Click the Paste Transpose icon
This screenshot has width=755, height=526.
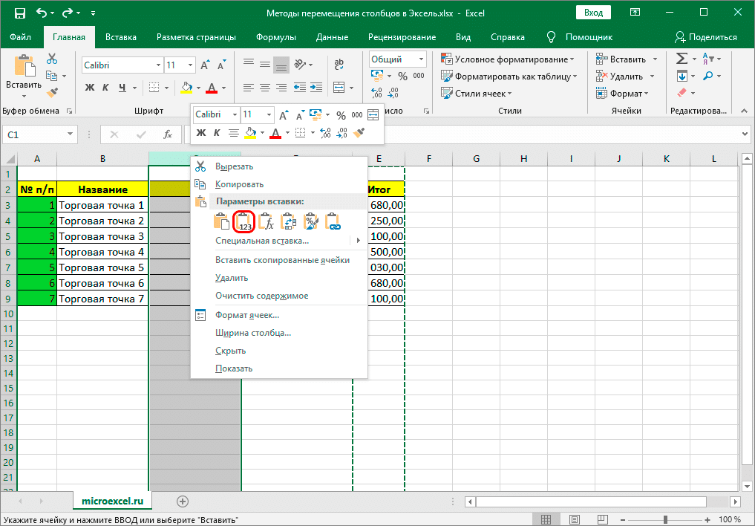point(289,221)
